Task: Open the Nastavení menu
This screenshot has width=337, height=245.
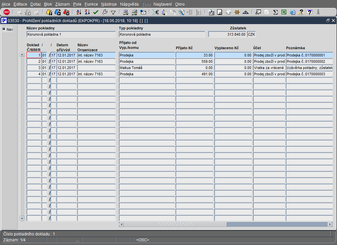Action: [x=163, y=4]
